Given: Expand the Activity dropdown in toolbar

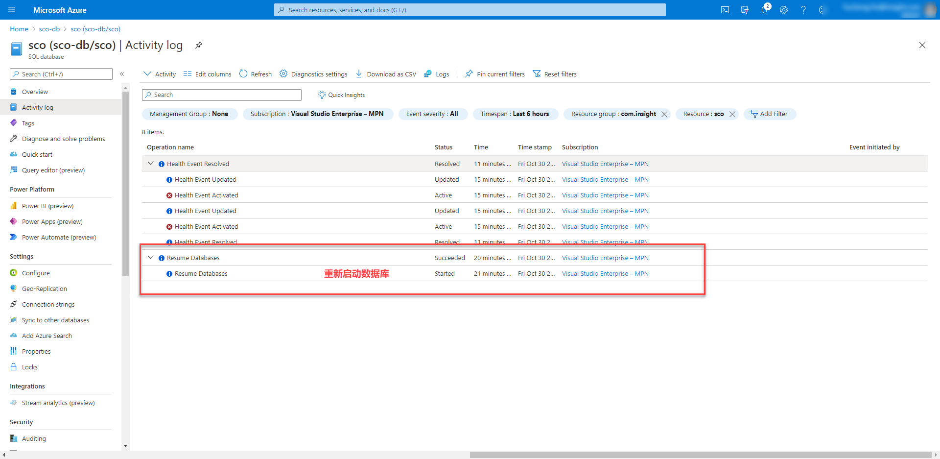Looking at the screenshot, I should [160, 74].
